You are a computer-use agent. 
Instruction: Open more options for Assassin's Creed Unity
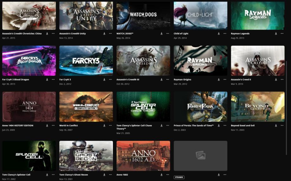tap(111, 33)
